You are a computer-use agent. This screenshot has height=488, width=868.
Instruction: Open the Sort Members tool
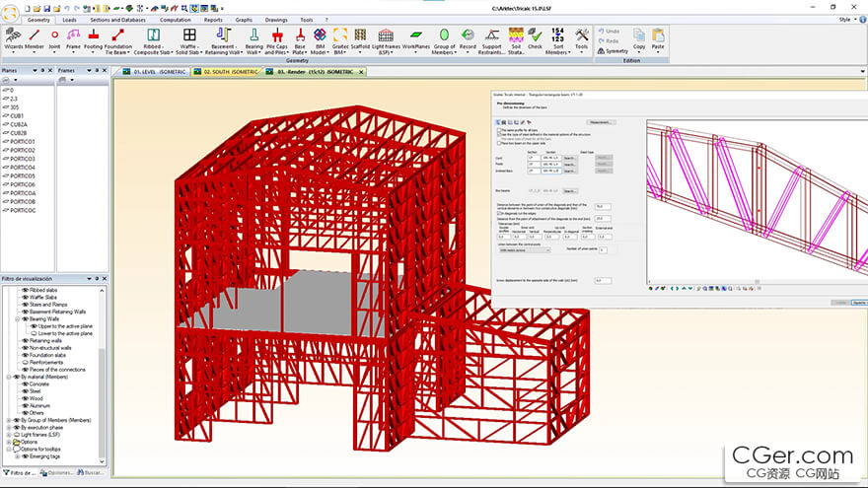(x=557, y=41)
